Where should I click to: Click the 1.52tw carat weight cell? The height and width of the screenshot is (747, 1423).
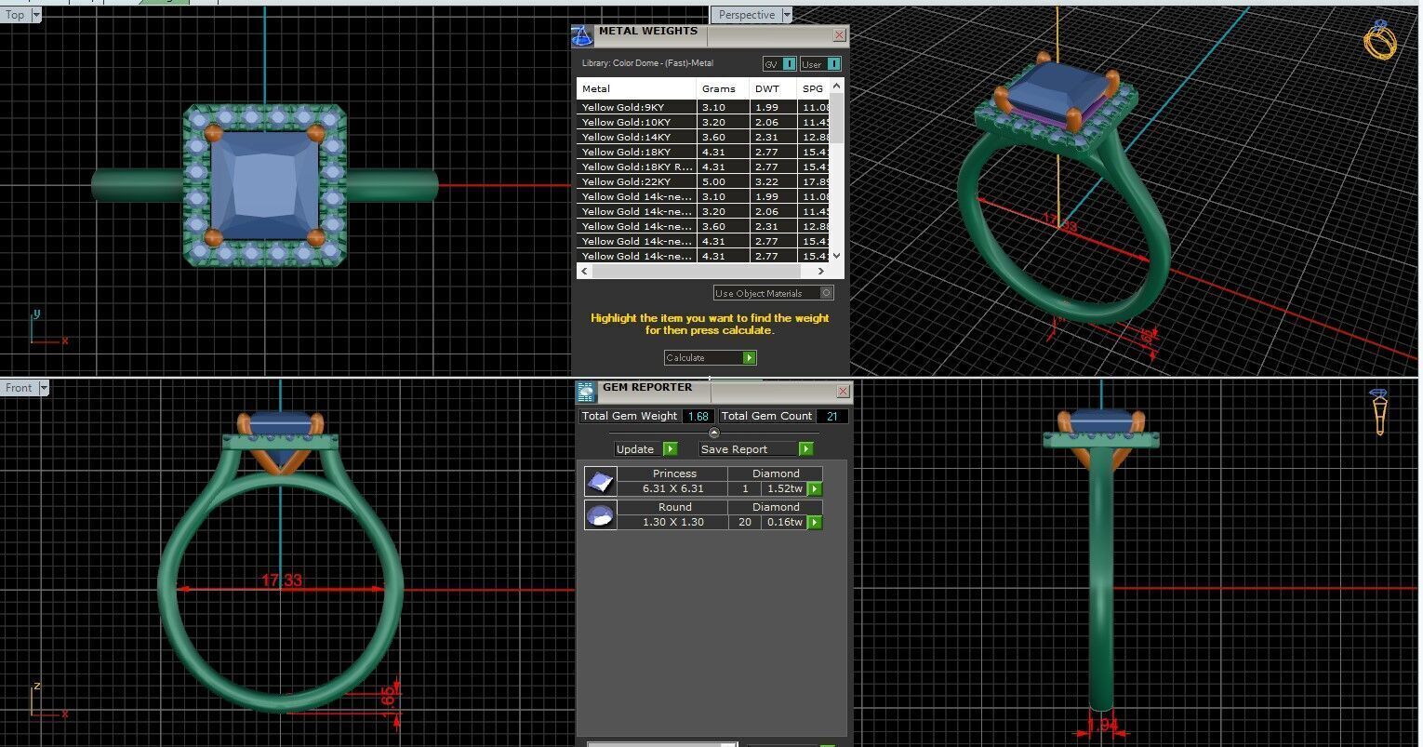[785, 489]
